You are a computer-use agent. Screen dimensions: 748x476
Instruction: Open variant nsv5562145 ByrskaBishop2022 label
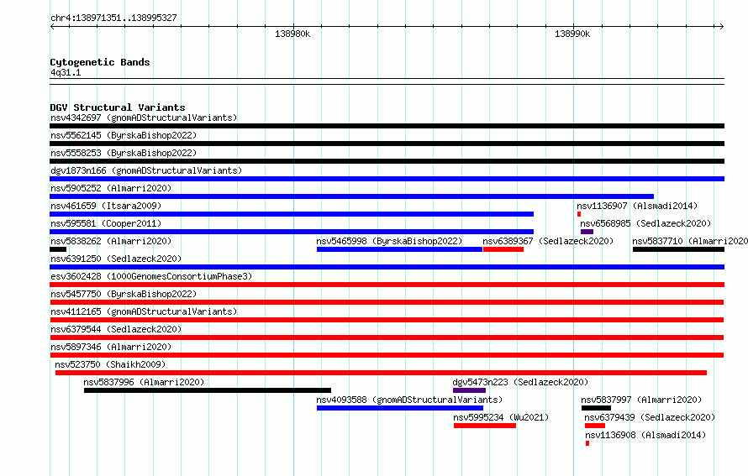click(124, 135)
